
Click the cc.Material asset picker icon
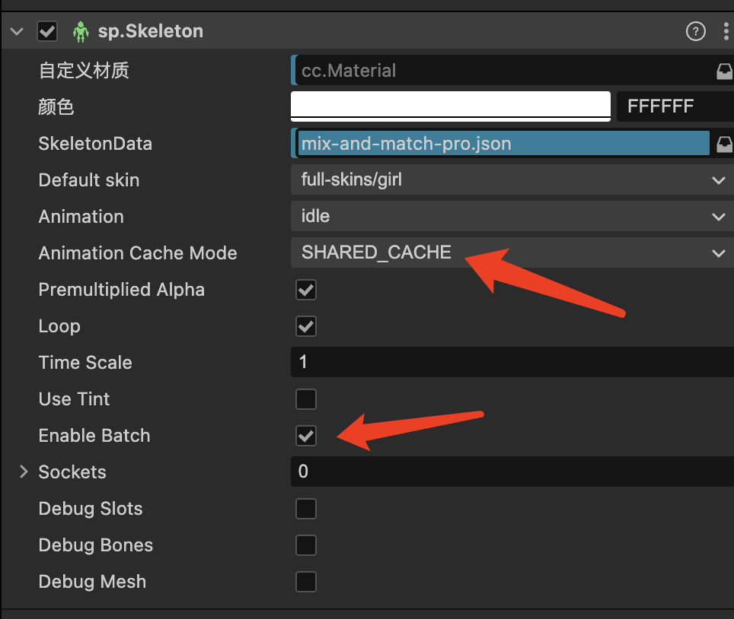click(x=723, y=71)
